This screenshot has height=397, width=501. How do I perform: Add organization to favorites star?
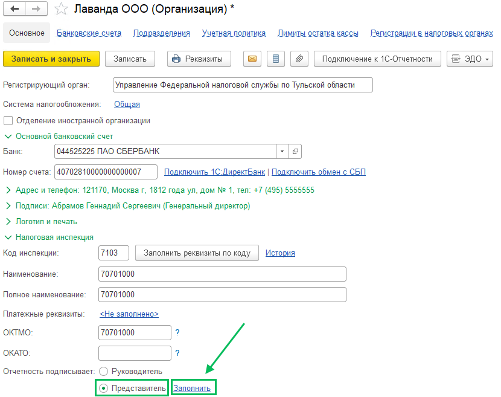pyautogui.click(x=60, y=9)
